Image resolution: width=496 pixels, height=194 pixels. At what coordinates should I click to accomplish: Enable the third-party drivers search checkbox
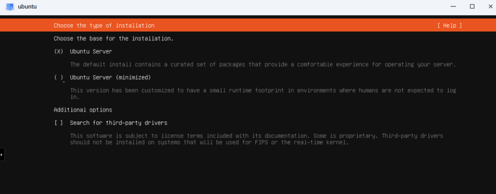[x=58, y=123]
